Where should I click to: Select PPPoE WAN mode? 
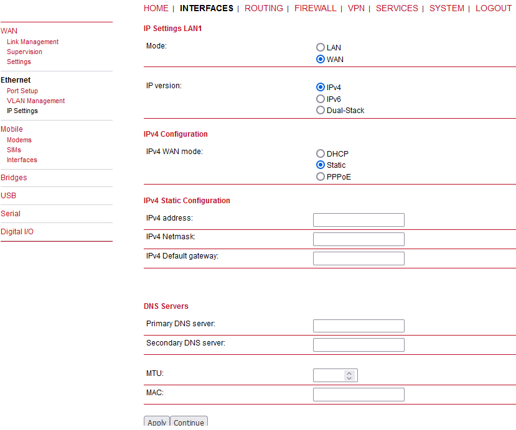pos(320,176)
